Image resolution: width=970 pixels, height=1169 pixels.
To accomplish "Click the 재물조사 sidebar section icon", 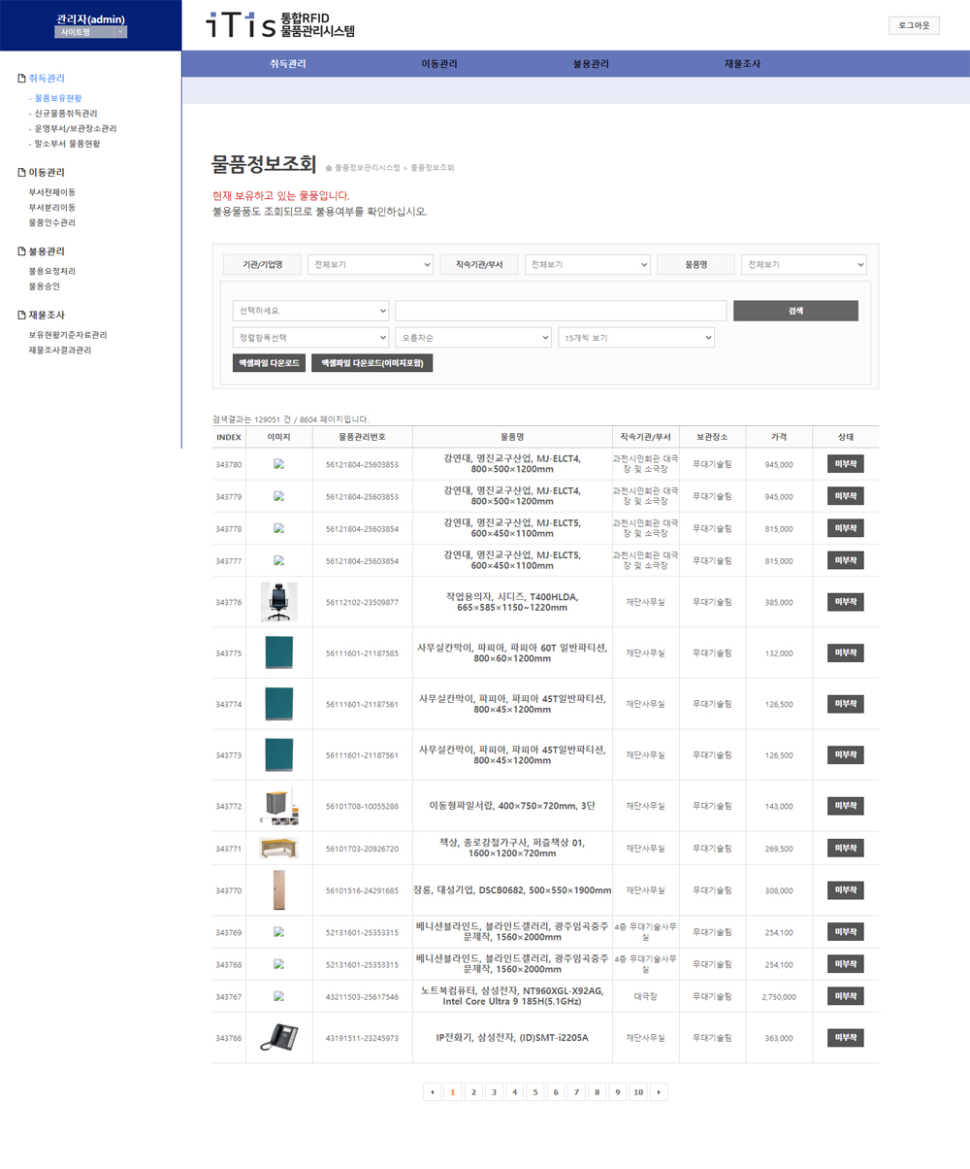I will click(22, 316).
